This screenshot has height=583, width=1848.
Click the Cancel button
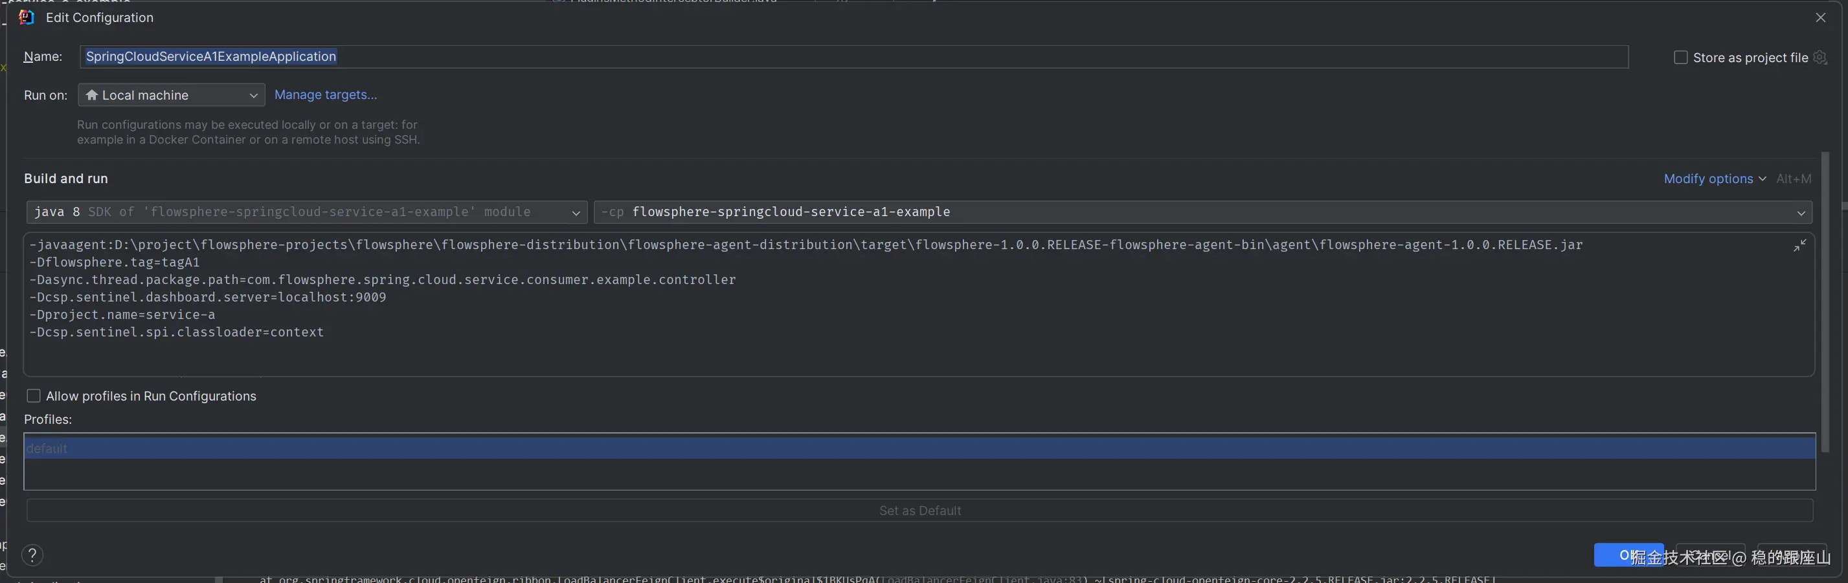point(1709,555)
